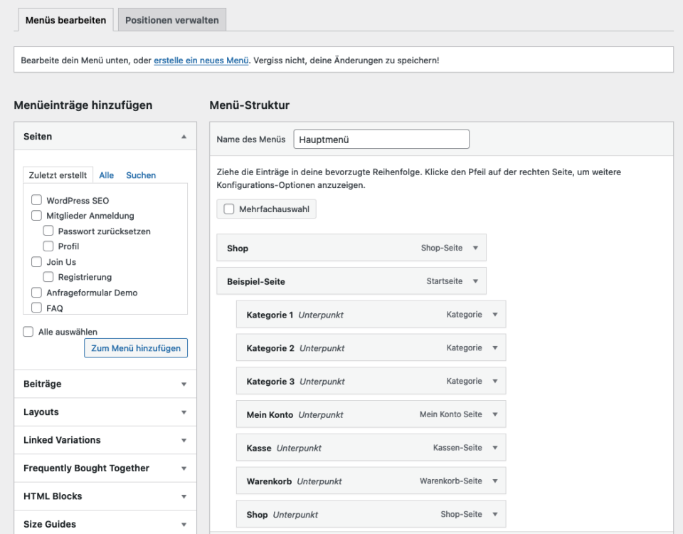This screenshot has height=534, width=683.
Task: Switch to the Positionen verwalten tab
Action: [x=173, y=21]
